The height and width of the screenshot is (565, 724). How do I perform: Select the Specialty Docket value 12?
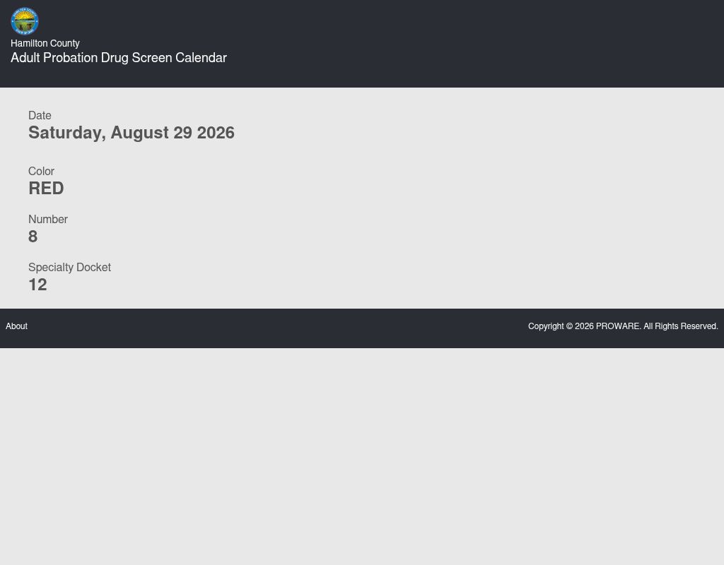[x=38, y=285]
